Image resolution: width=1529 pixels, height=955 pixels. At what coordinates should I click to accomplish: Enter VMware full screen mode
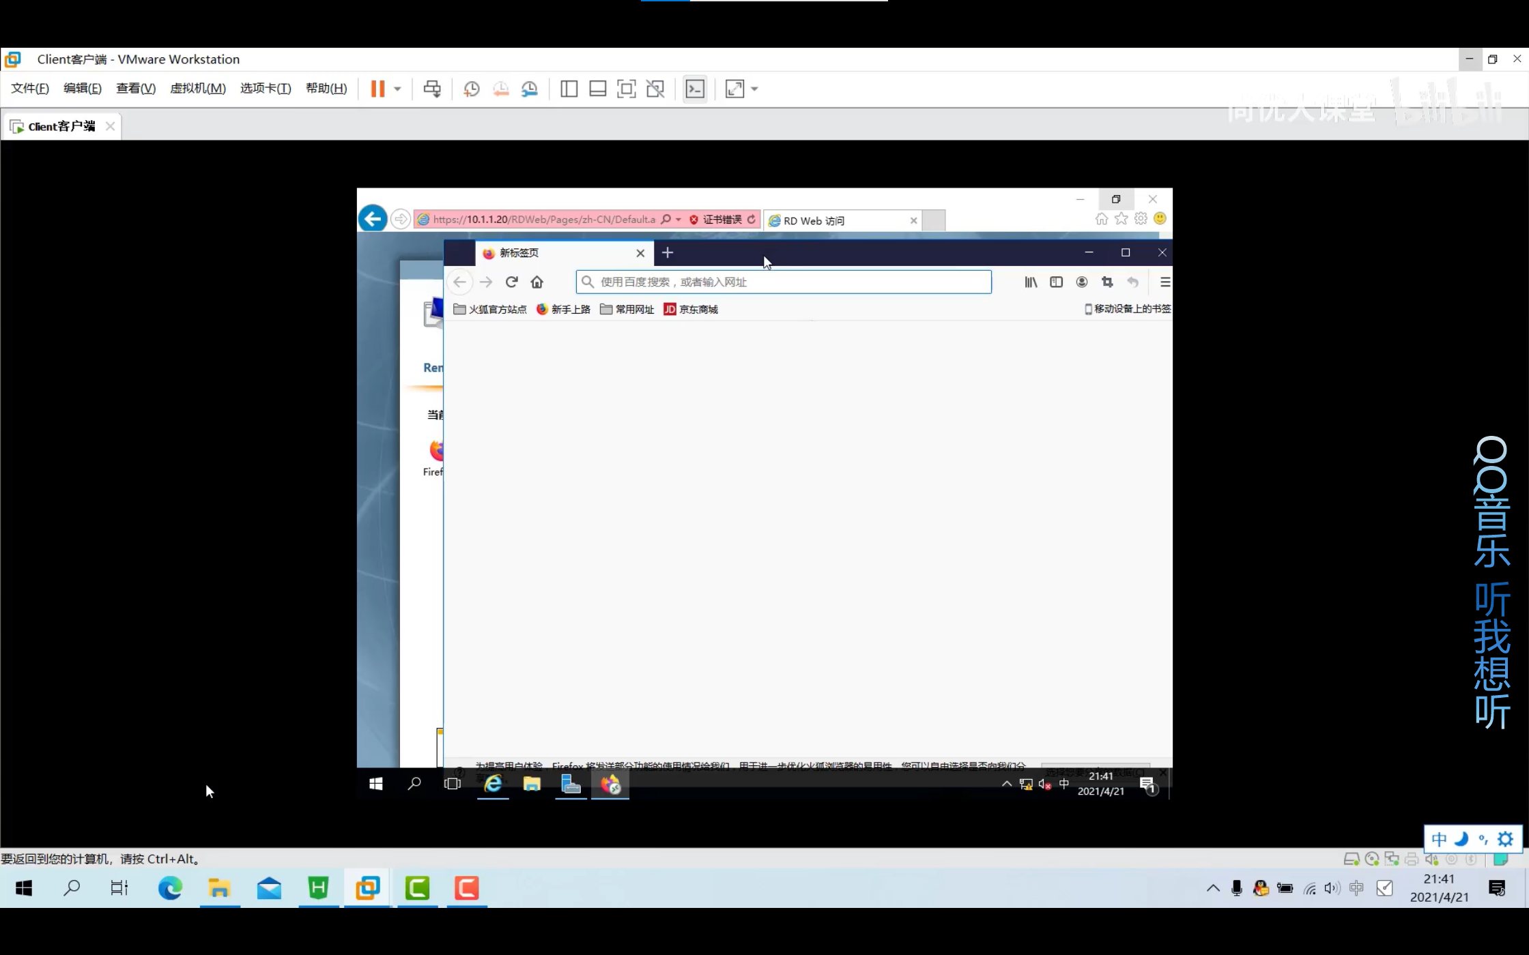(x=626, y=89)
